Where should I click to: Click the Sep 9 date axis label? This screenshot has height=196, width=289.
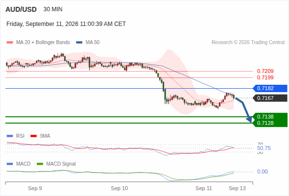point(35,188)
